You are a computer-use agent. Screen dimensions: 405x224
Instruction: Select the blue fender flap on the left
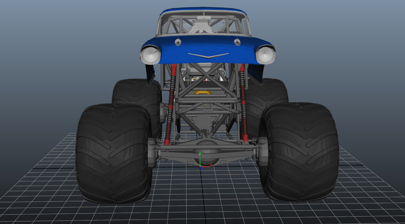pos(150,75)
